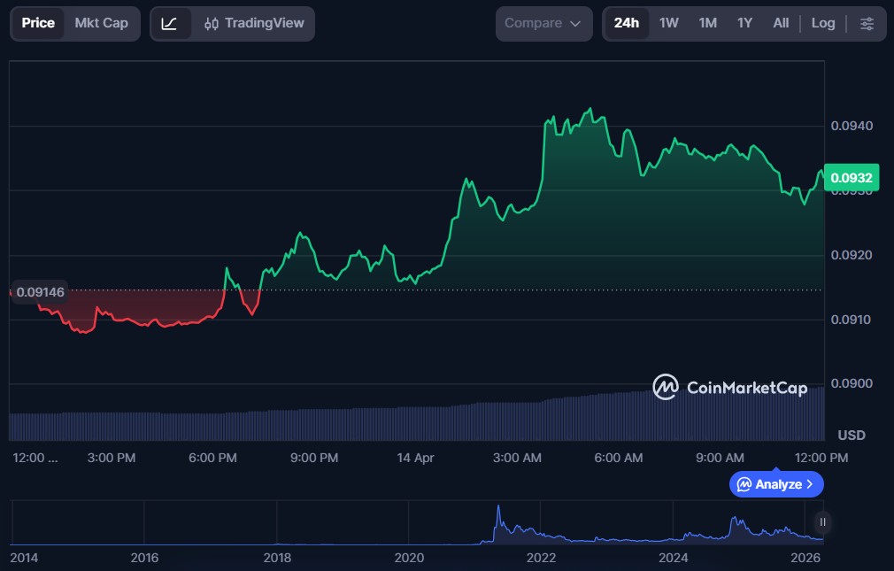Select the 1W time range tab

669,23
